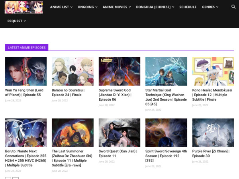
Task: Open Purple River Episode 30 thumbnail
Action: [x=213, y=132]
